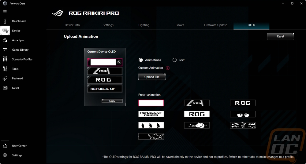Click the Custom Animation info icon
The height and width of the screenshot is (164, 306).
point(167,68)
